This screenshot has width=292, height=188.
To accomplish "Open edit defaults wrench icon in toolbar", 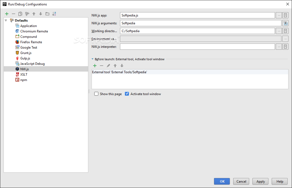I will point(27,14).
